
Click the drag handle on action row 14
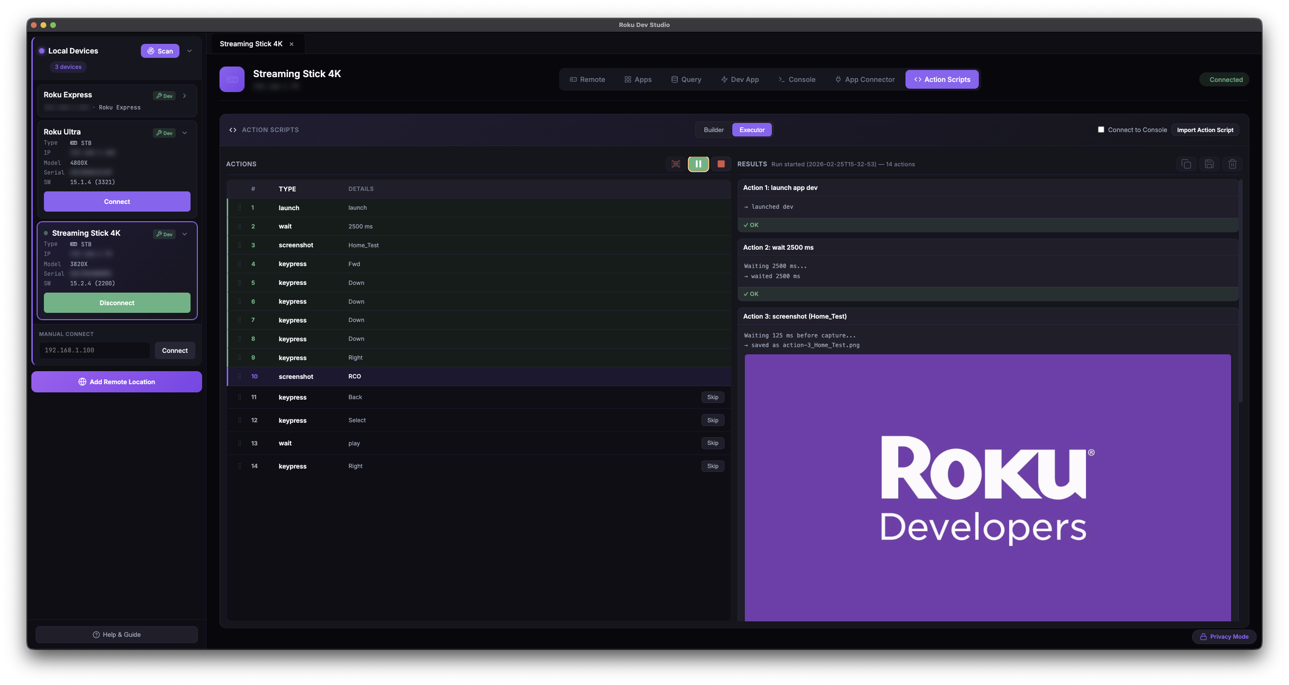point(240,466)
